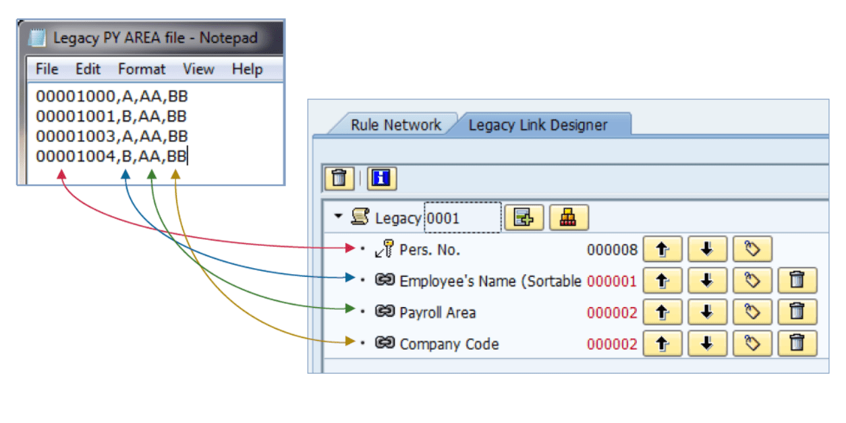Image resolution: width=846 pixels, height=423 pixels.
Task: Click the hierarchy structure icon beside Legacy 0001
Action: tap(569, 218)
